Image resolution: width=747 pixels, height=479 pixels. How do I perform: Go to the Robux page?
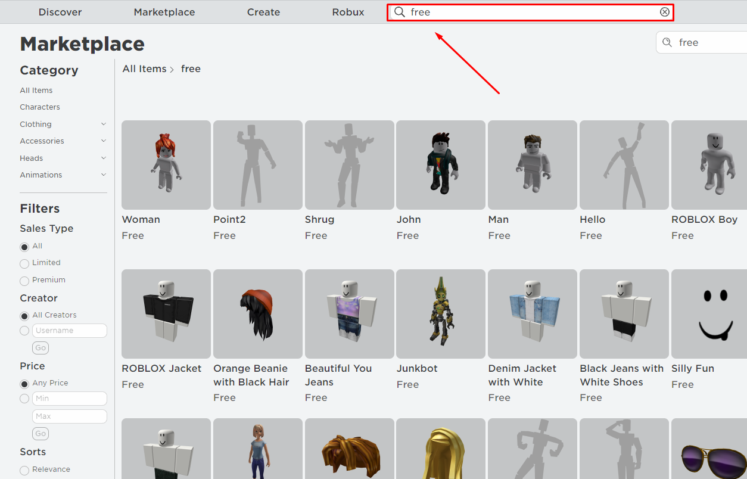(348, 12)
